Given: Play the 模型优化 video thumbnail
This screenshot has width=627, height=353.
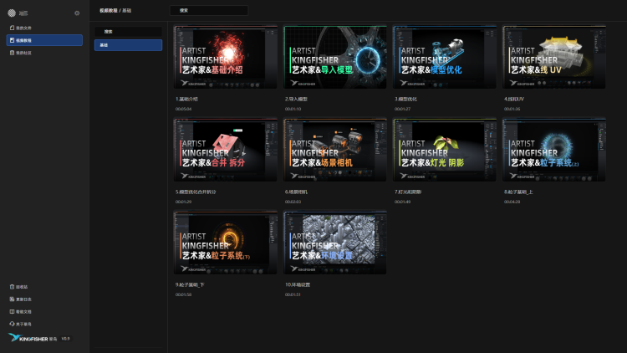Looking at the screenshot, I should [x=445, y=57].
